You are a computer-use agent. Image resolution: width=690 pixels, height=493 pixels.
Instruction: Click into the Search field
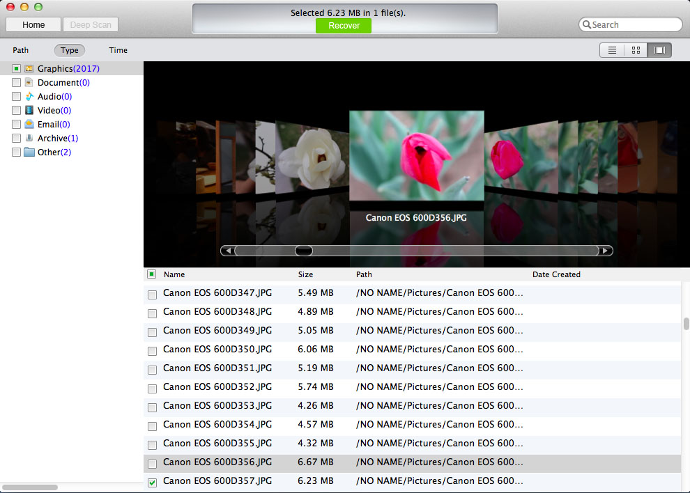pyautogui.click(x=630, y=24)
